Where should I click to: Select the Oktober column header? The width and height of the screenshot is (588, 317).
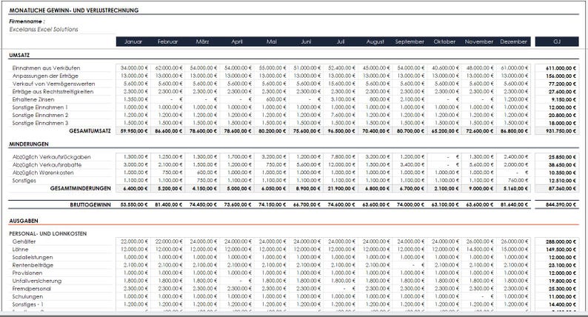tap(444, 41)
